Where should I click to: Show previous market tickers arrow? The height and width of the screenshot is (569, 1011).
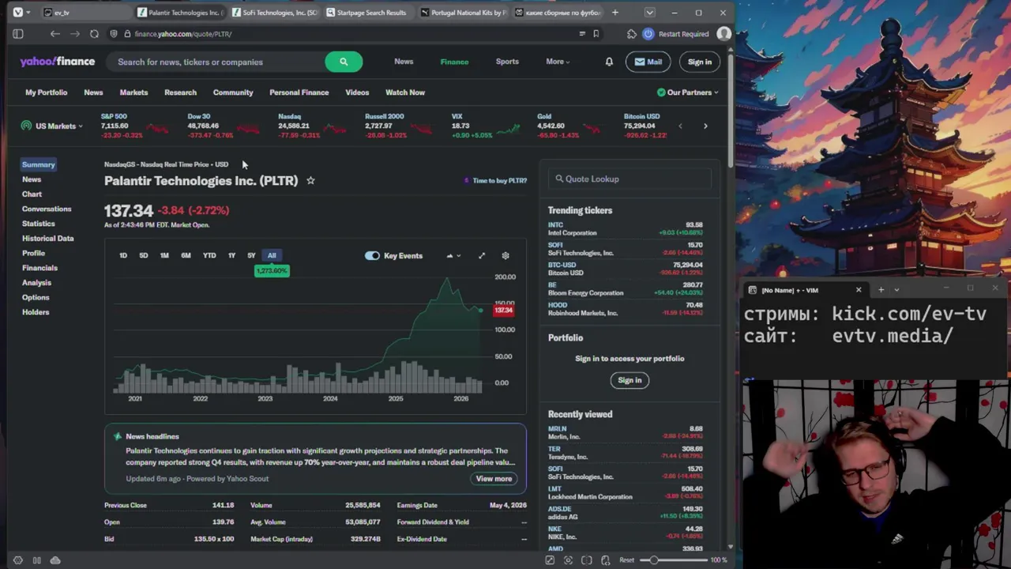680,126
